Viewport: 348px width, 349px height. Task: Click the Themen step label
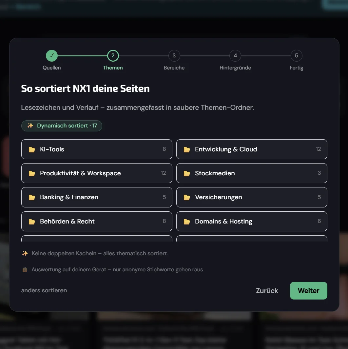113,68
